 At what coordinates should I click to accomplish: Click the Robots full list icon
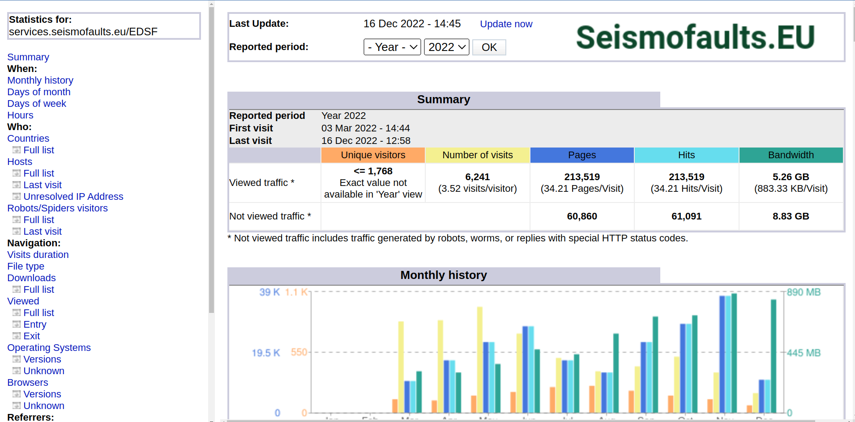[17, 219]
